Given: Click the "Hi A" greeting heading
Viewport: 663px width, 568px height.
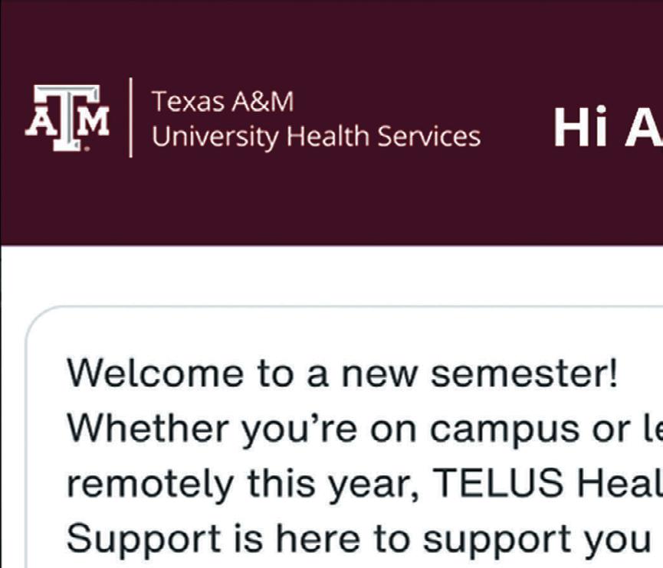Looking at the screenshot, I should click(607, 127).
